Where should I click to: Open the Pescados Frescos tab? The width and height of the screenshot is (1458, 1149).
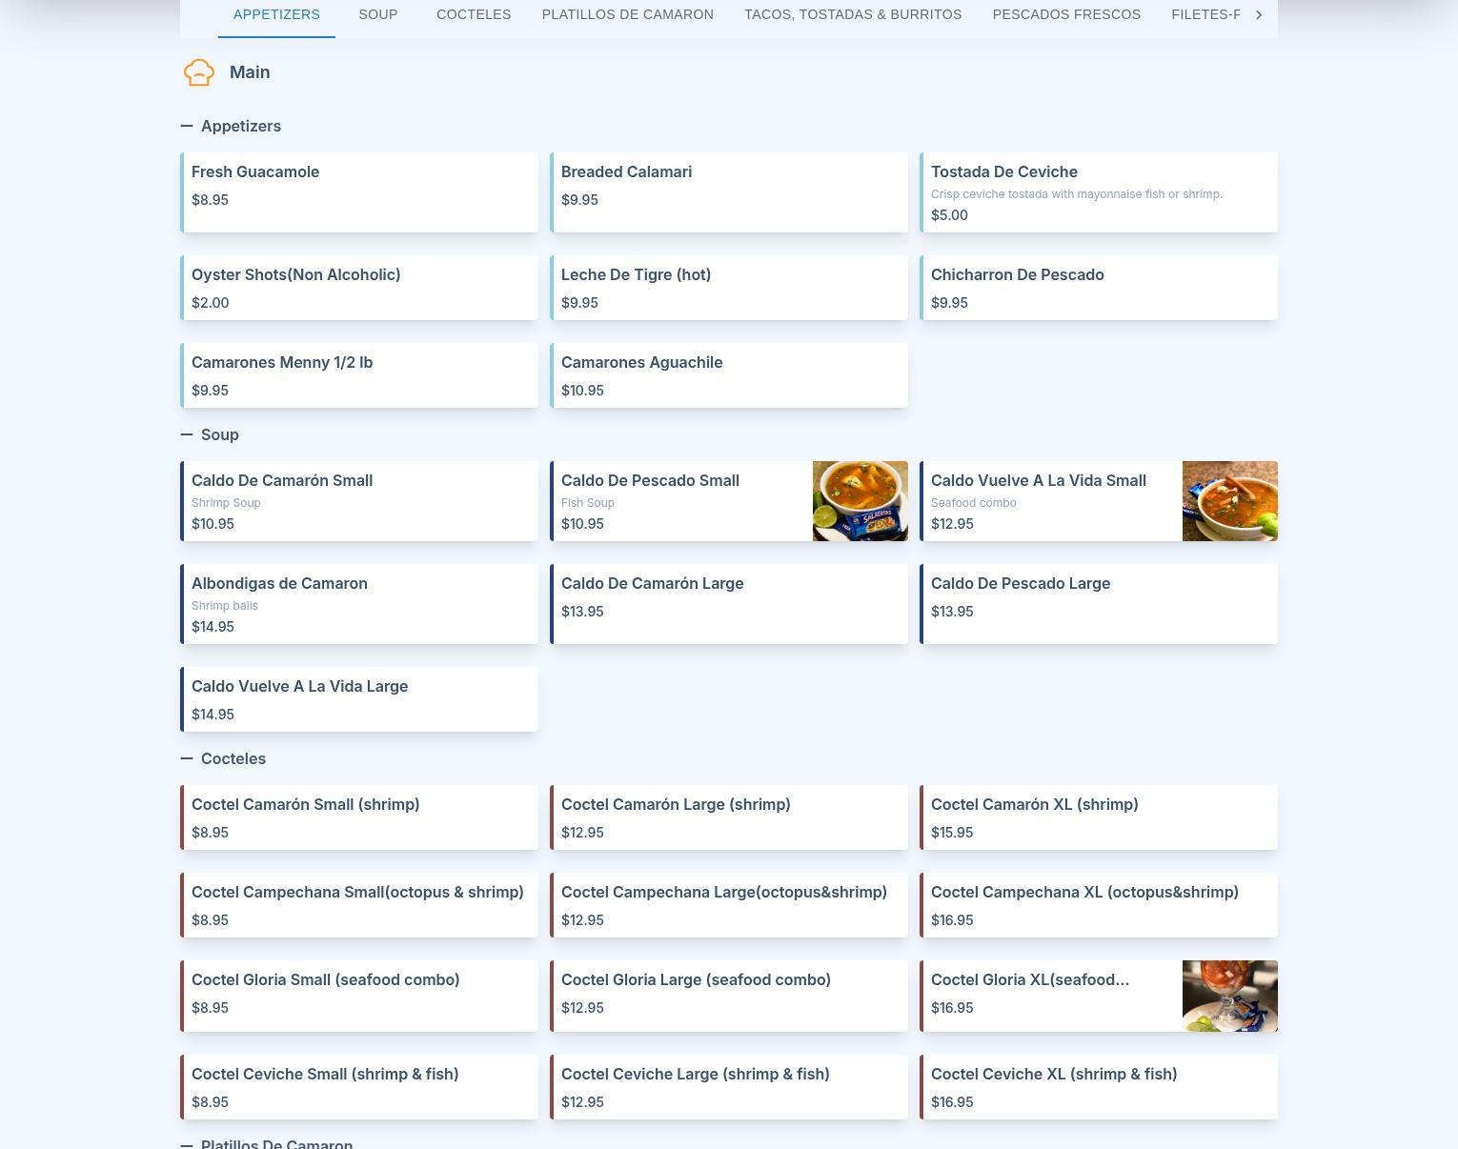point(1066,14)
